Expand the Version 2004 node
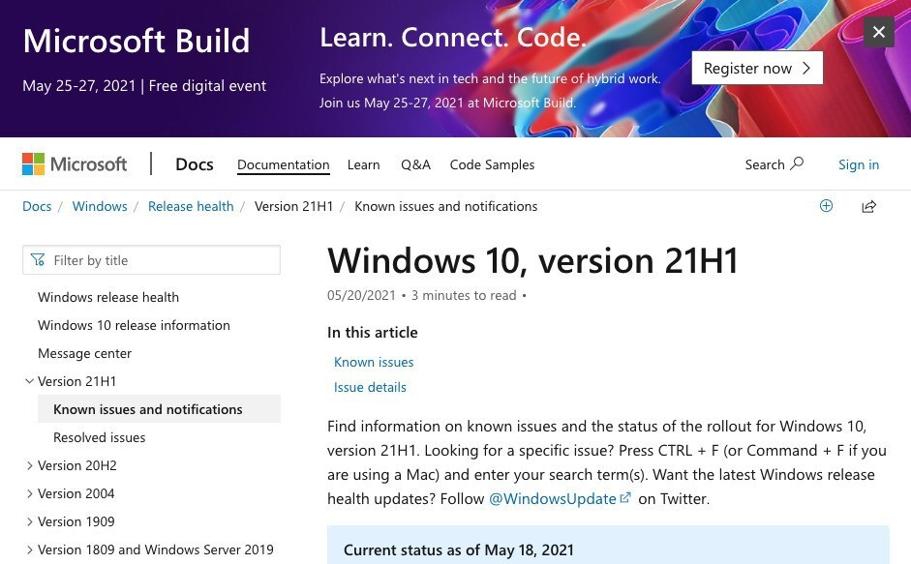The width and height of the screenshot is (911, 564). pos(29,493)
